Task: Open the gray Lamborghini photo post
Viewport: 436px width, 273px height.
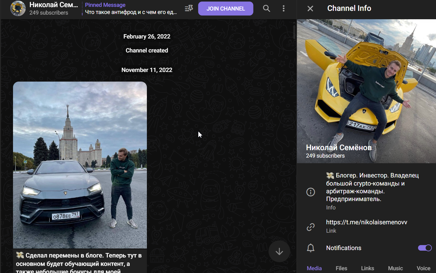Action: [80, 165]
